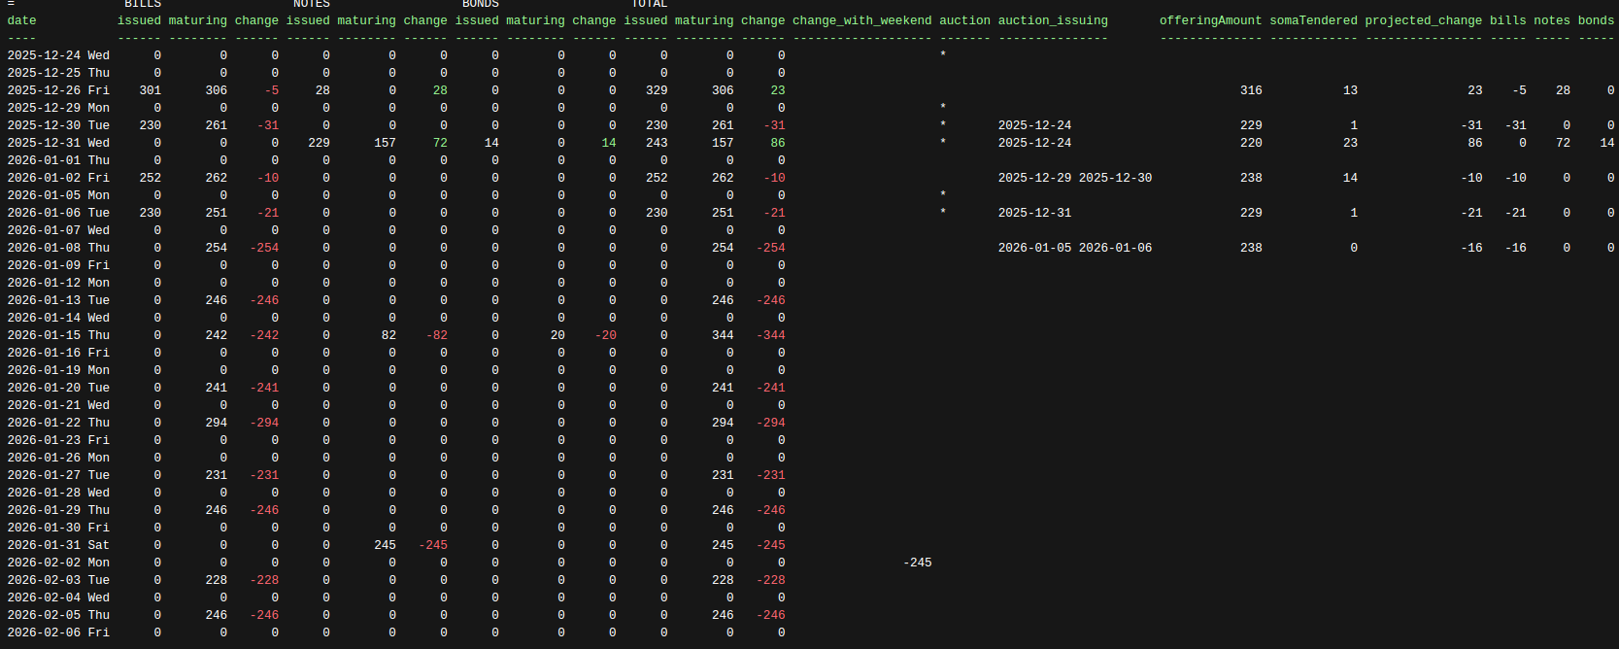Select the "2025-12-31 Wed" date label
The width and height of the screenshot is (1619, 649).
pos(58,143)
